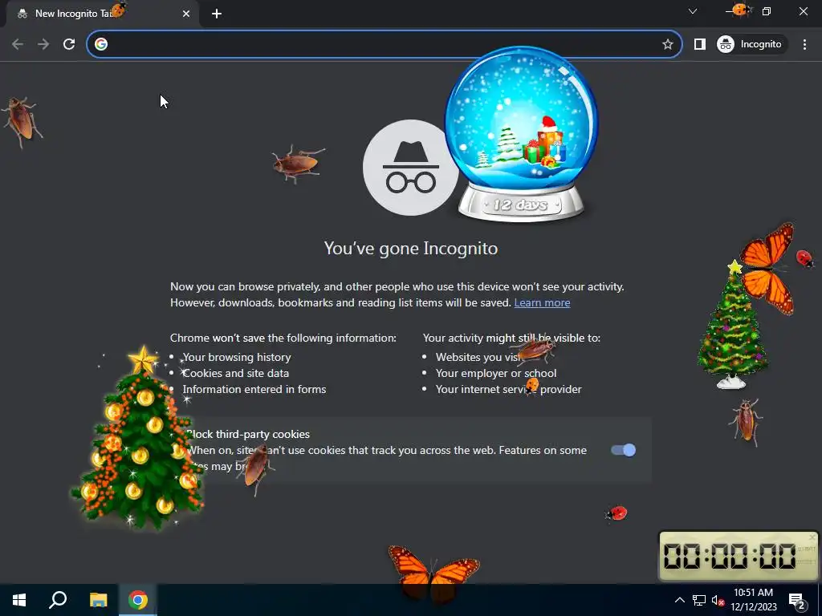Show hidden system tray icons
Screen dimensions: 822x616
679,600
